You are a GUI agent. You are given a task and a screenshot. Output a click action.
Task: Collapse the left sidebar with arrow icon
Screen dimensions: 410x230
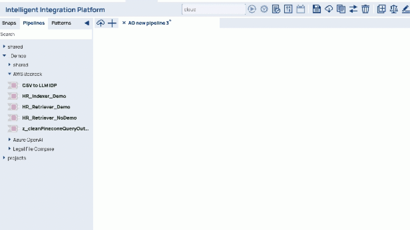click(x=87, y=23)
